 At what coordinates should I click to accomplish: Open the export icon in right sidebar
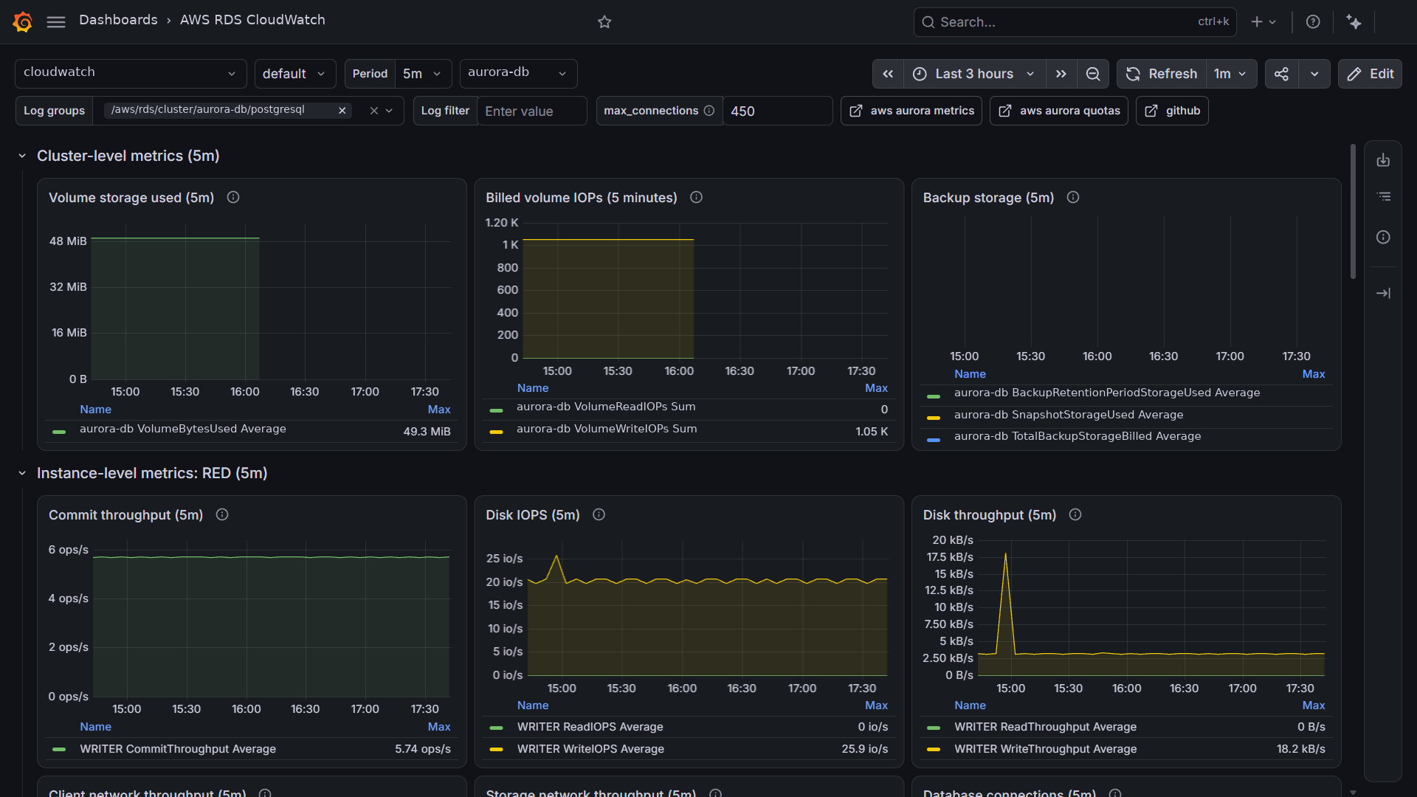click(1383, 160)
